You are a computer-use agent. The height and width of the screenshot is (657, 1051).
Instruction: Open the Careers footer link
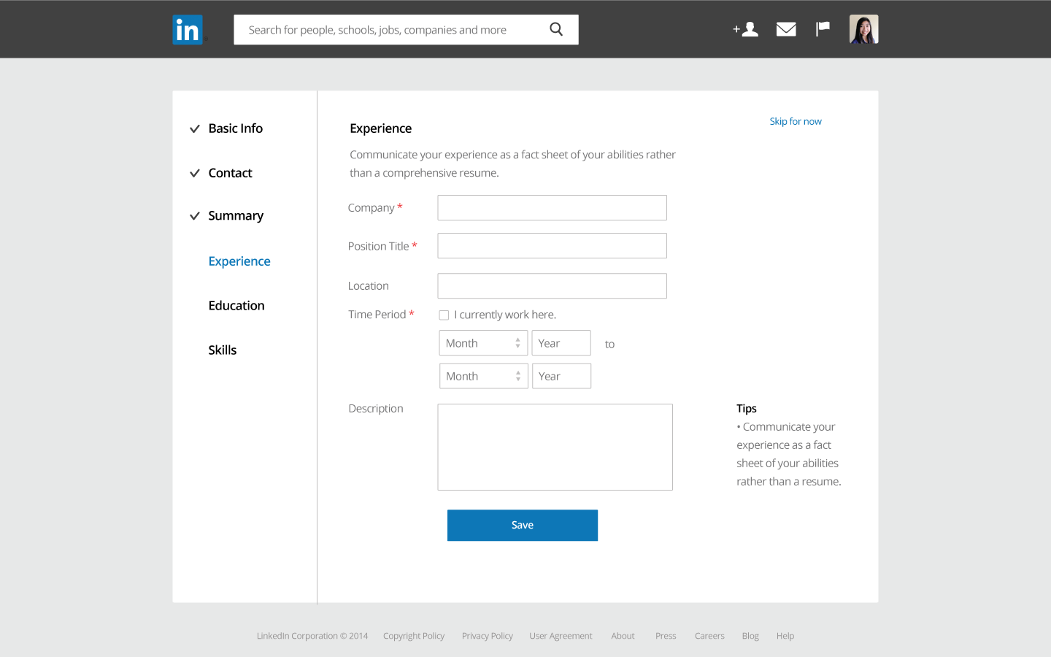pyautogui.click(x=709, y=637)
